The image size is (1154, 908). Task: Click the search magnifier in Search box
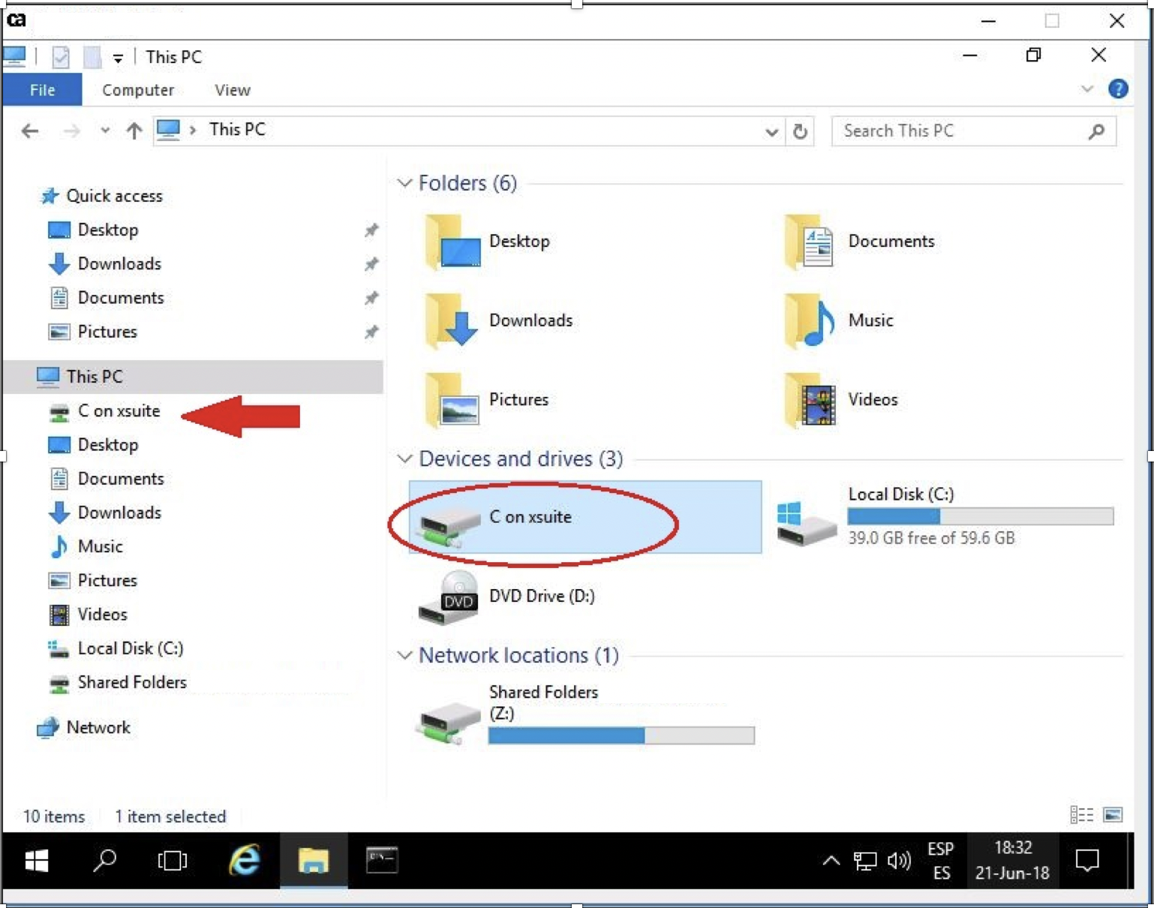1095,131
